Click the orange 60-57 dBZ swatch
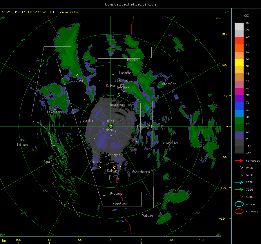This screenshot has width=261, height=244. click(x=239, y=48)
